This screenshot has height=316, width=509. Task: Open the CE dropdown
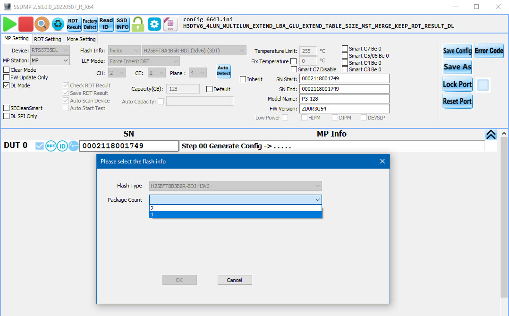[x=156, y=73]
